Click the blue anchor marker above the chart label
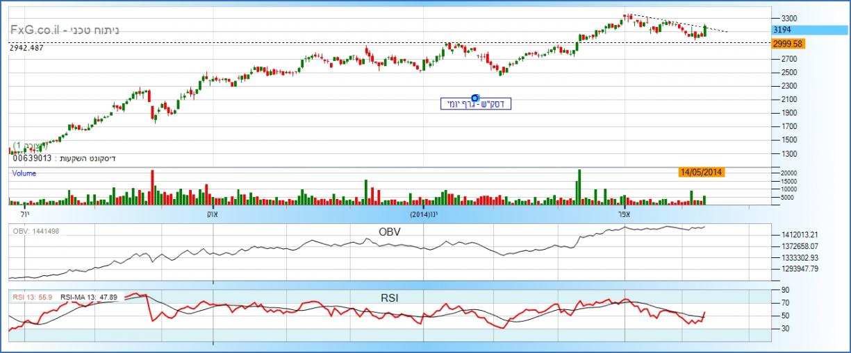The image size is (851, 353). [x=475, y=97]
